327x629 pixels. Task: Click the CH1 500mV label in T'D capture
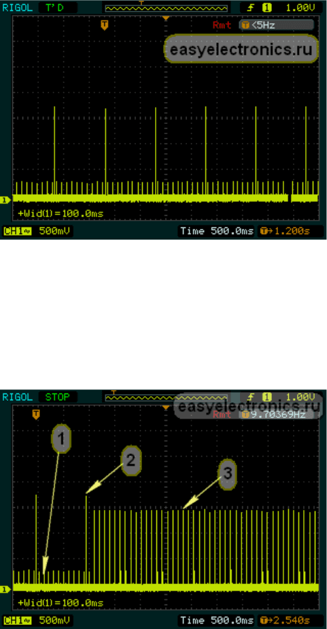[x=37, y=231]
